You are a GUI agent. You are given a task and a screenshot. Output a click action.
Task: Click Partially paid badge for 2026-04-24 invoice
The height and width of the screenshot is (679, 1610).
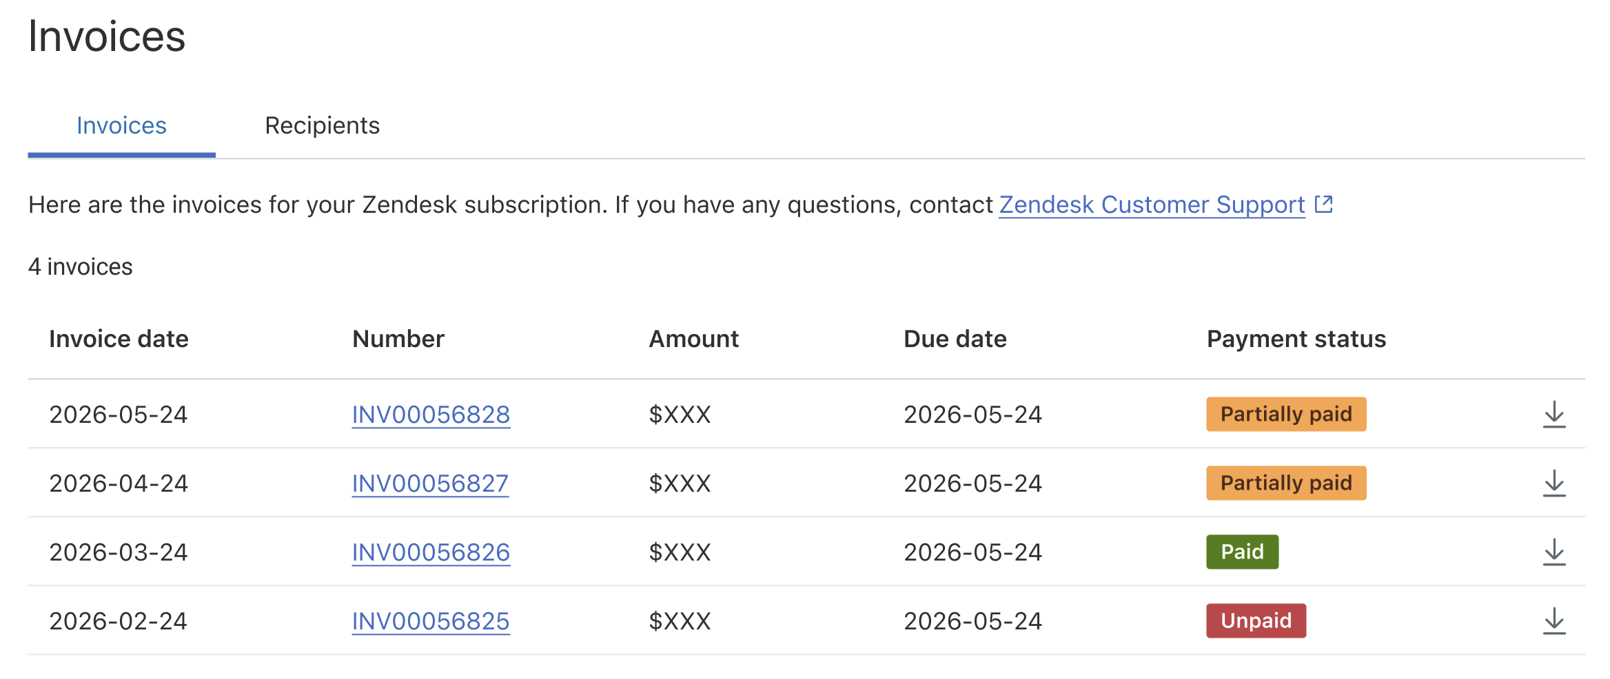(x=1286, y=483)
